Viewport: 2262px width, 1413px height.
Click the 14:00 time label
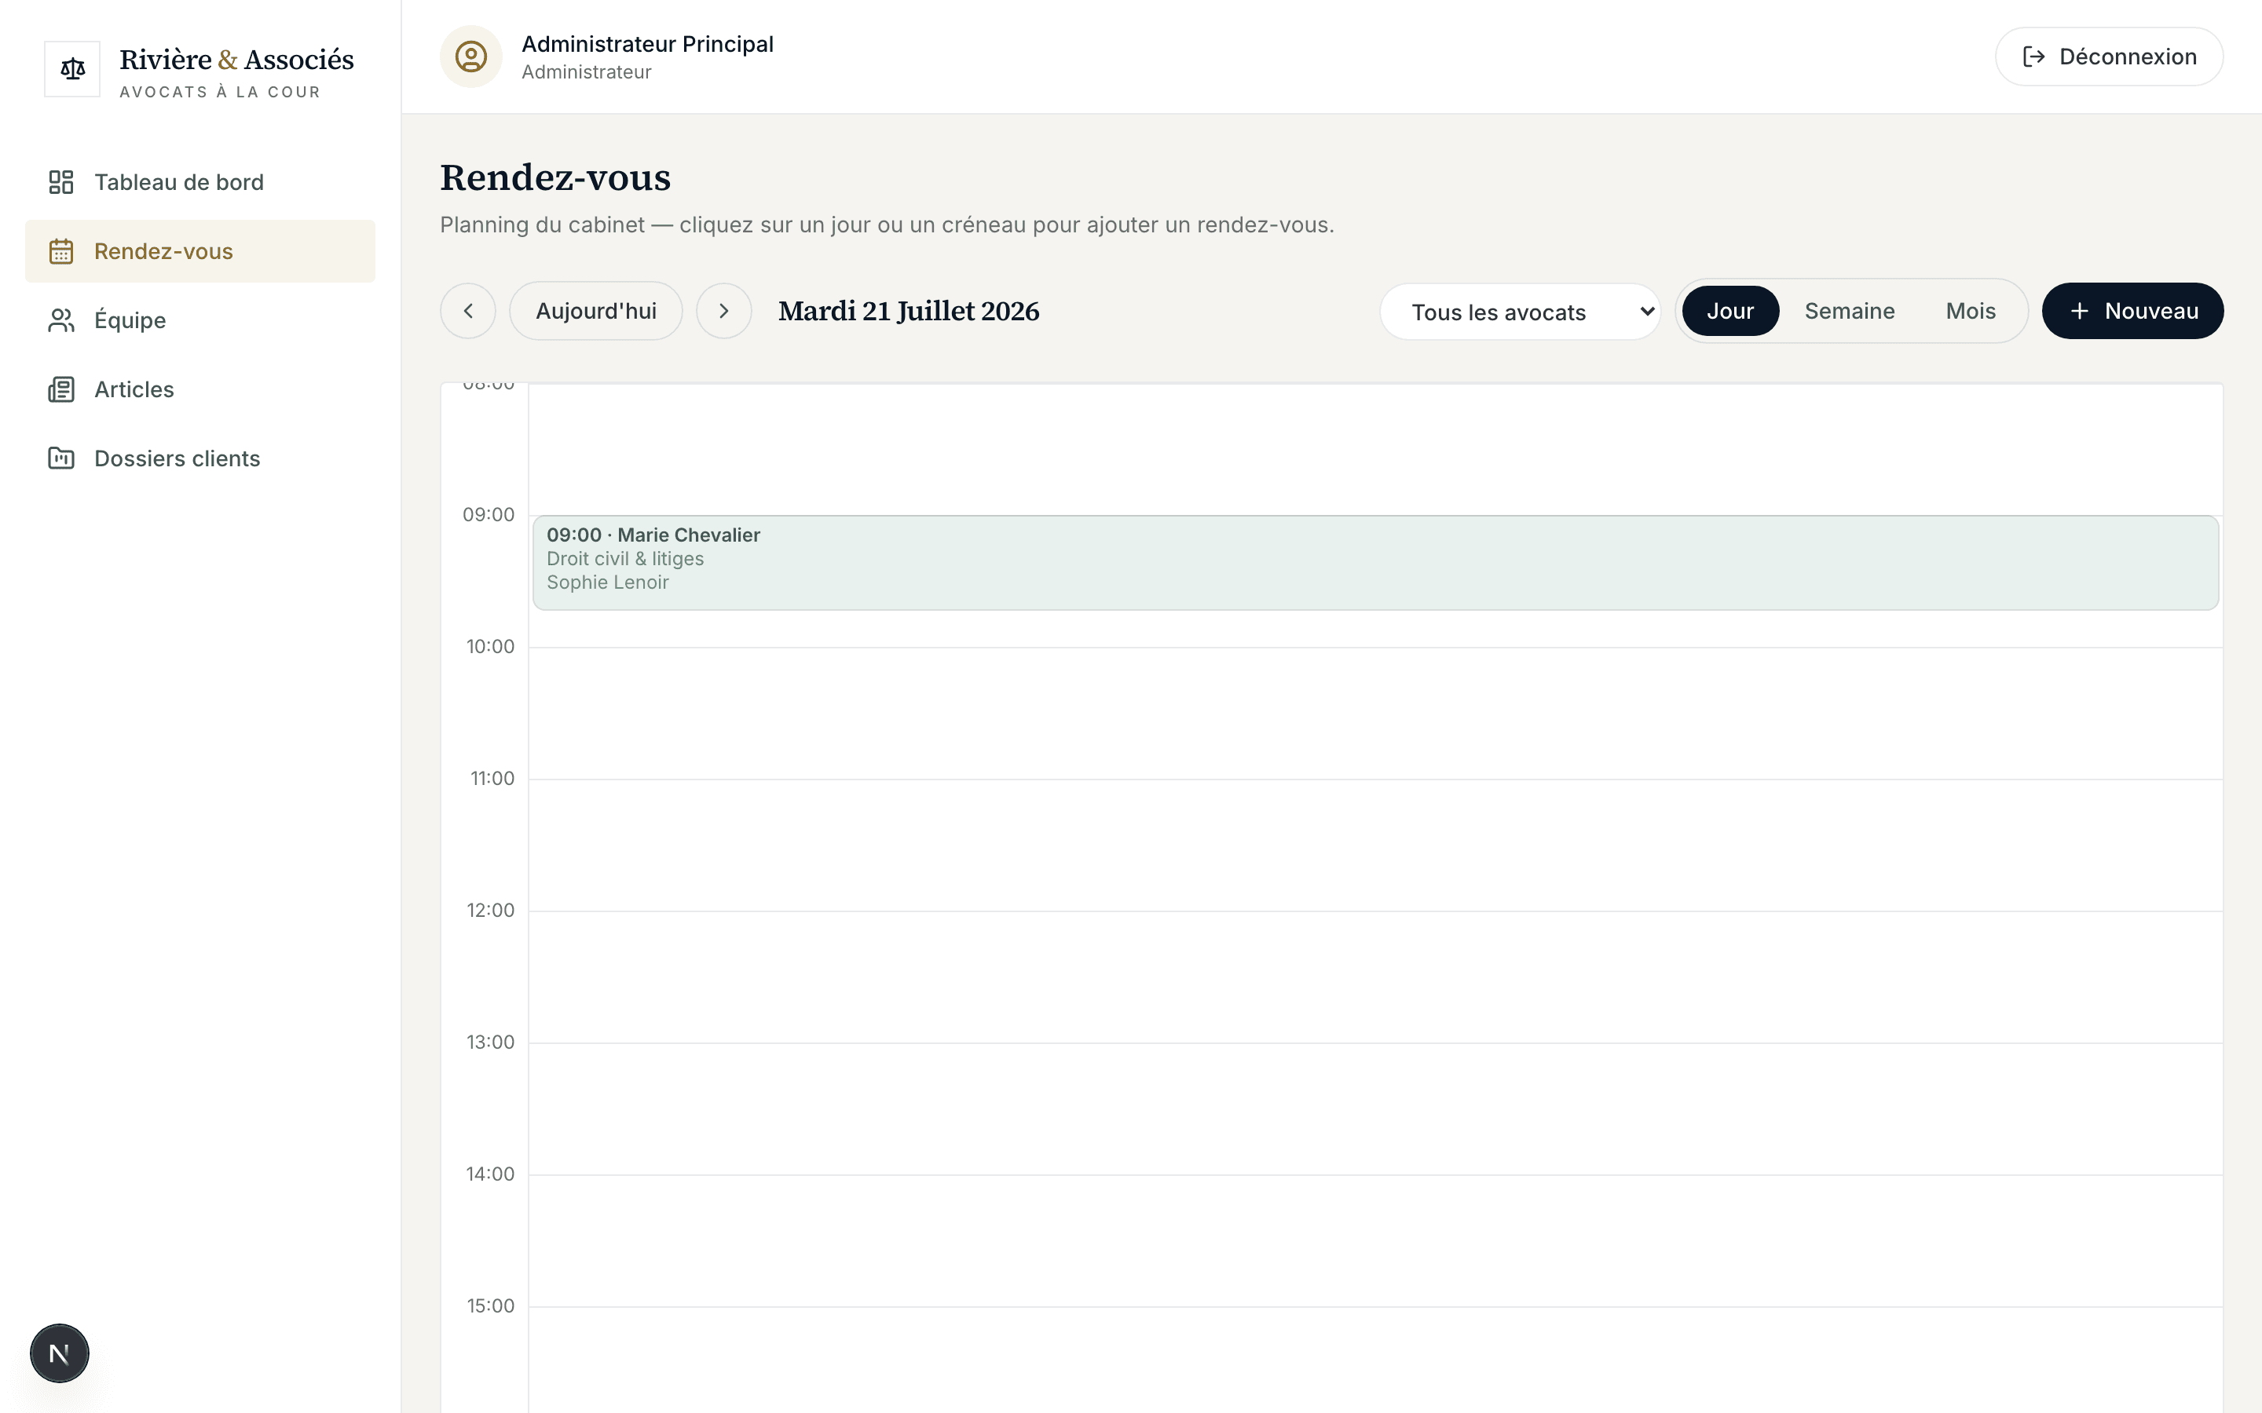491,1174
